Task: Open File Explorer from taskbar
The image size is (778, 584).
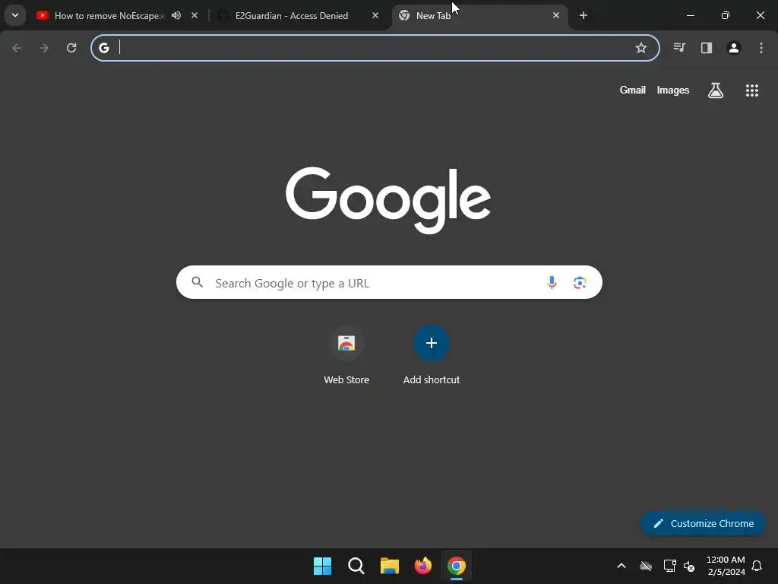Action: 390,566
